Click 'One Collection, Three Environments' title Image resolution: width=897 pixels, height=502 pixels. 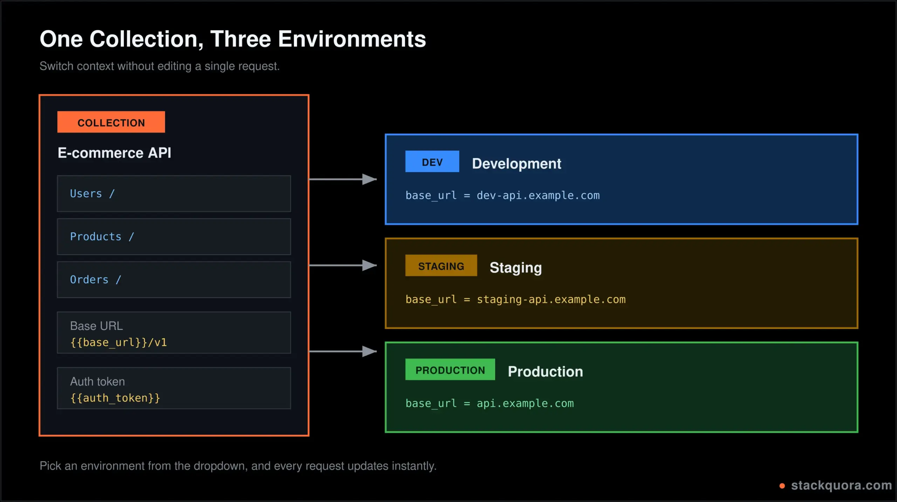(x=233, y=39)
